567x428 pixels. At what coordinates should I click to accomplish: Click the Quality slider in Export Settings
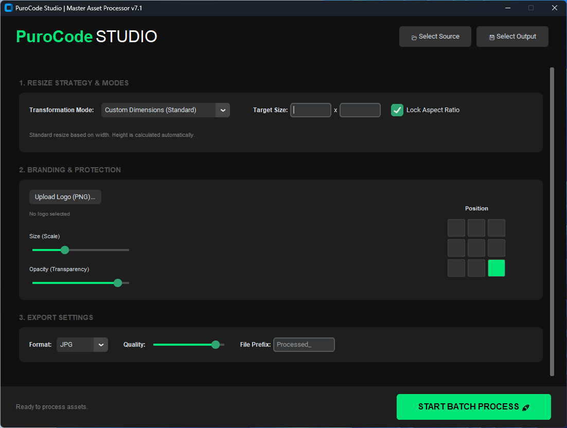[215, 345]
